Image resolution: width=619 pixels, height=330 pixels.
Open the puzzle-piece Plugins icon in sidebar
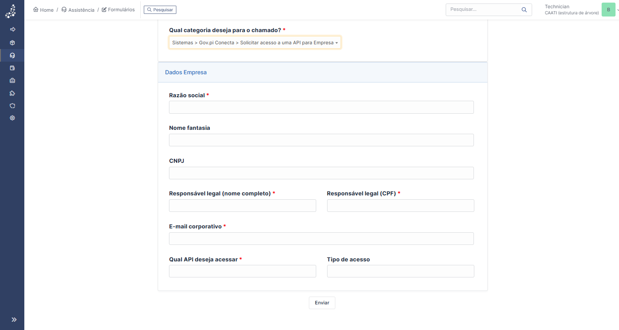12,93
